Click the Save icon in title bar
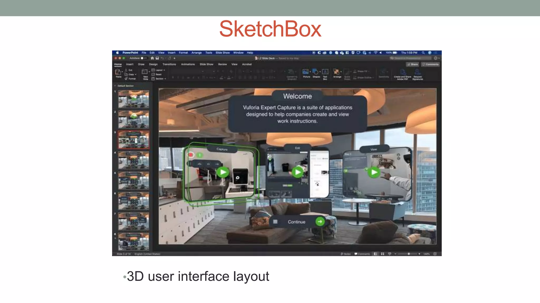Image resolution: width=540 pixels, height=303 pixels. point(157,58)
